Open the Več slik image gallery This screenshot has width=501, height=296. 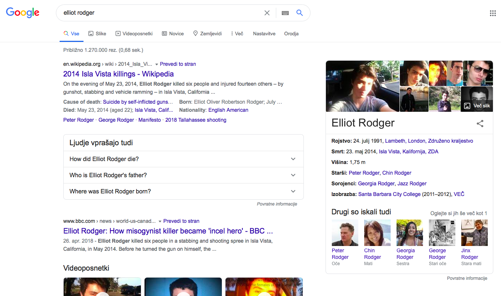coord(477,106)
